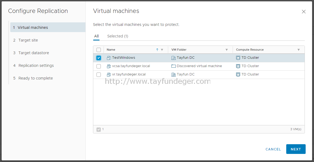Click the cluster icon in vcsa.tayfundeger.local row

pyautogui.click(x=238, y=66)
